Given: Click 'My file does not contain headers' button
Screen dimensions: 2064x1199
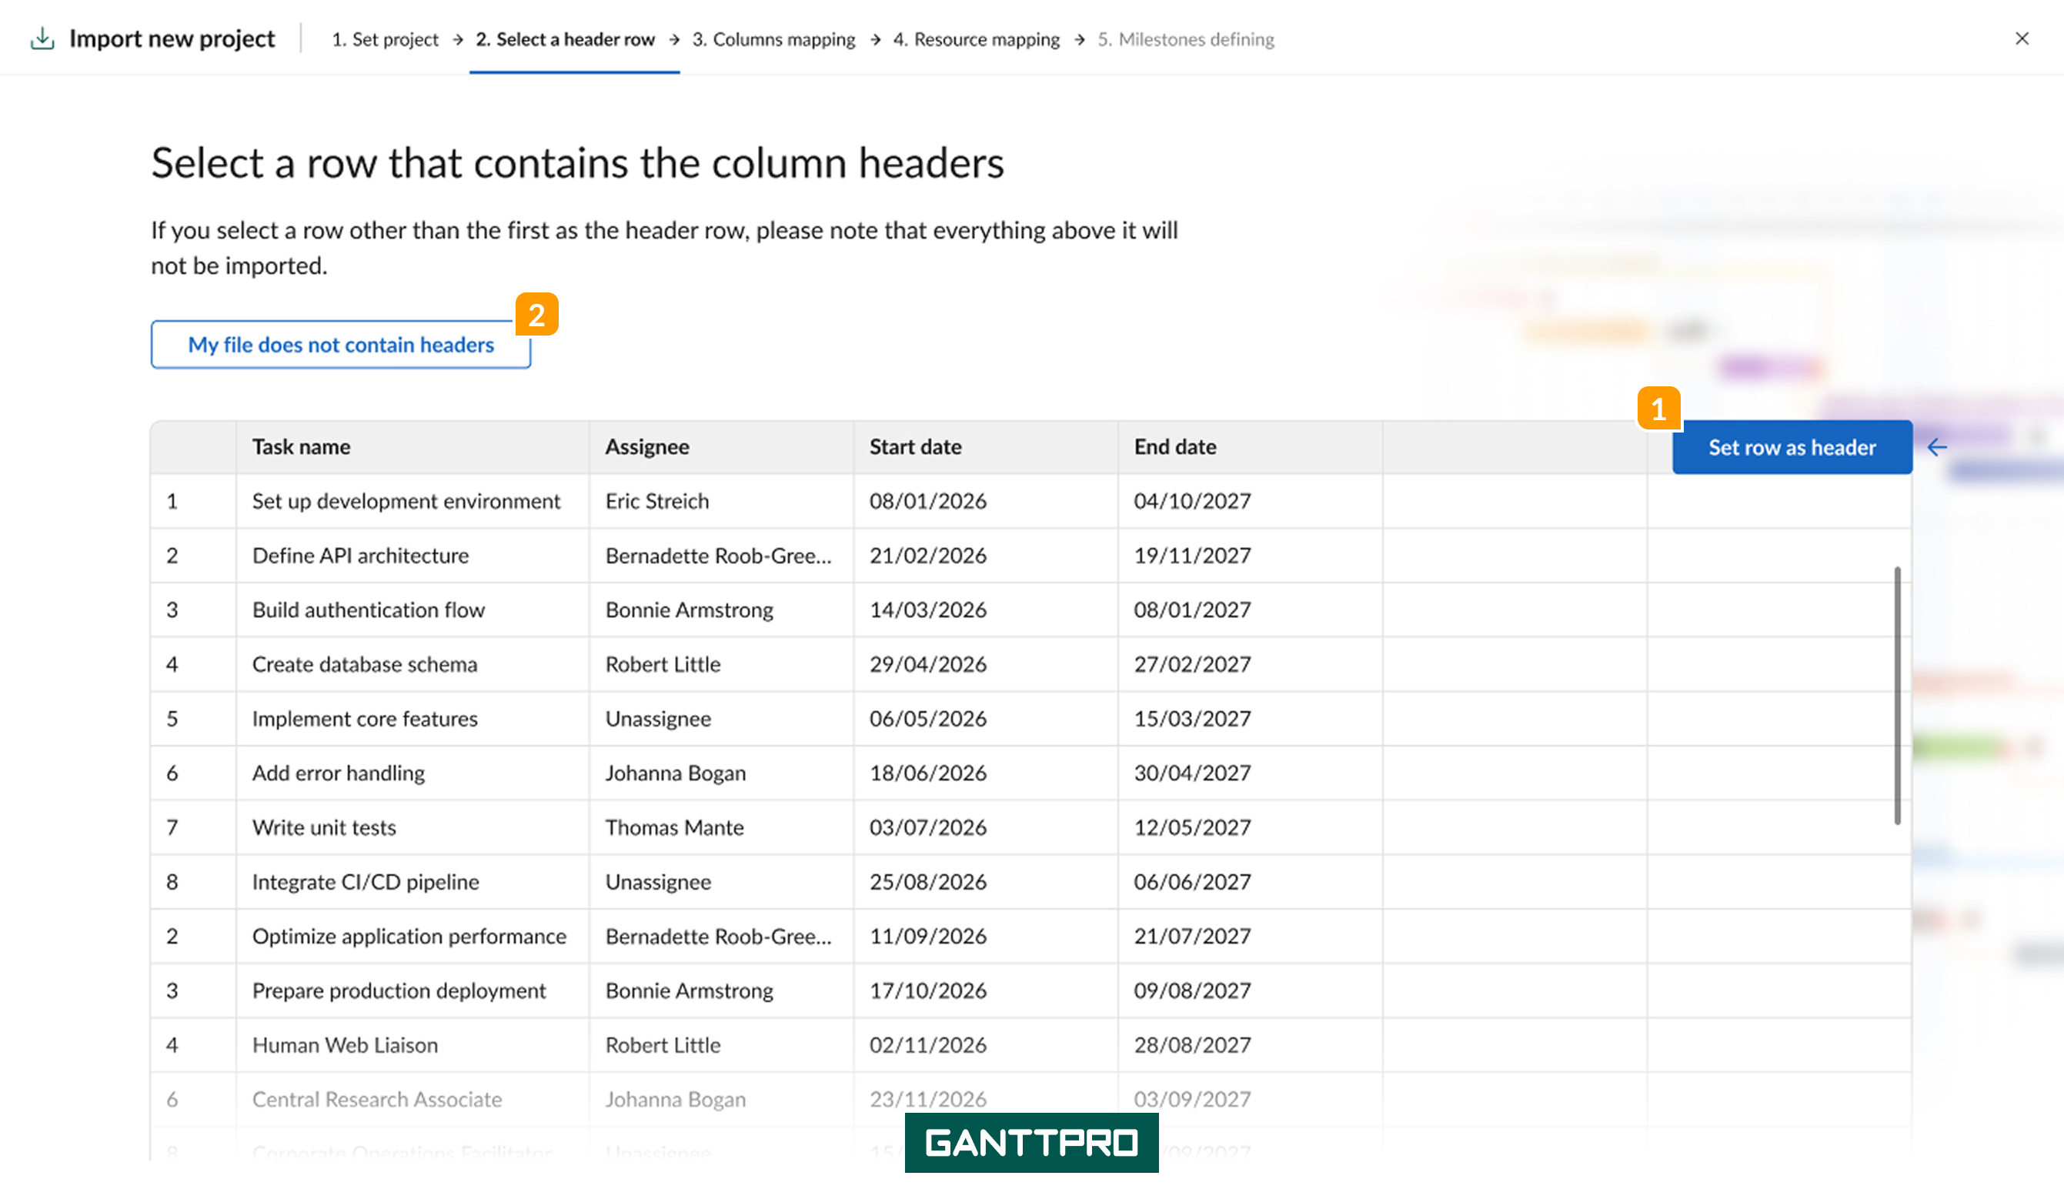Looking at the screenshot, I should click(341, 345).
